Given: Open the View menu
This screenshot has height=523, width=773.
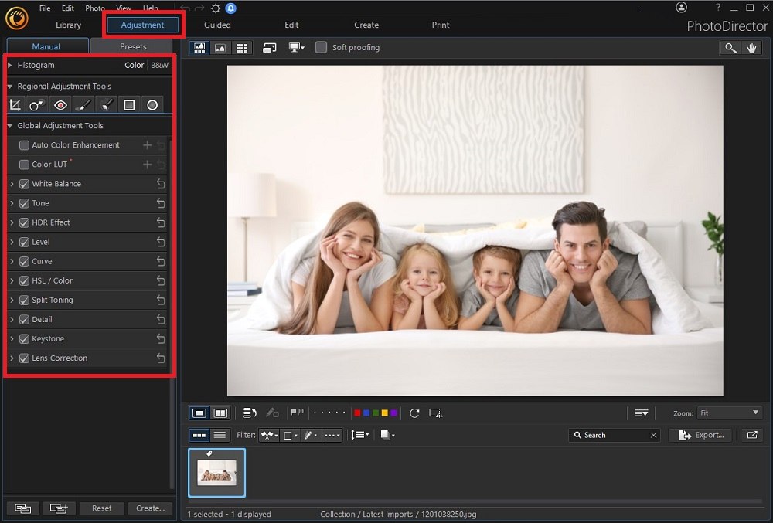Looking at the screenshot, I should [x=123, y=8].
